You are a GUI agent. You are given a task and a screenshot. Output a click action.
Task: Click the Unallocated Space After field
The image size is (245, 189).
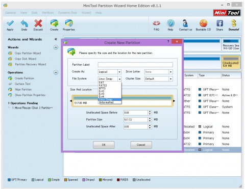click(x=136, y=126)
